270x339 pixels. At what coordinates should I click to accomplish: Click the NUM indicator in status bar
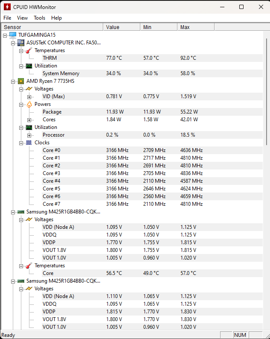click(x=240, y=335)
